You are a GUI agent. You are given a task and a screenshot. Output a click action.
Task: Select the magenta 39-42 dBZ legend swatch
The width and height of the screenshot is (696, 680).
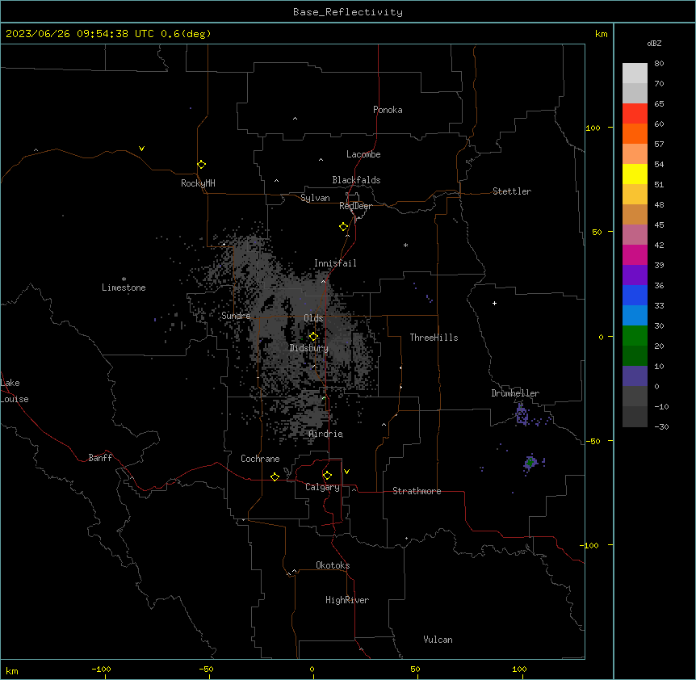tap(635, 254)
